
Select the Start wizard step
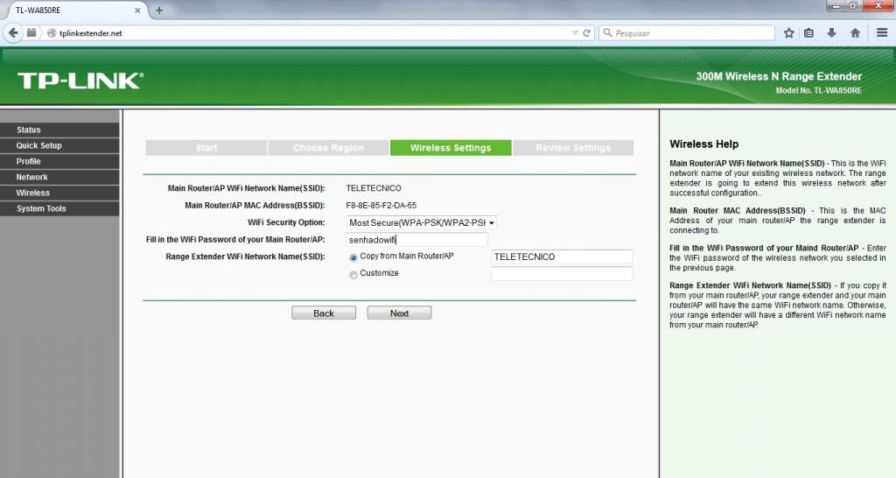[x=206, y=148]
